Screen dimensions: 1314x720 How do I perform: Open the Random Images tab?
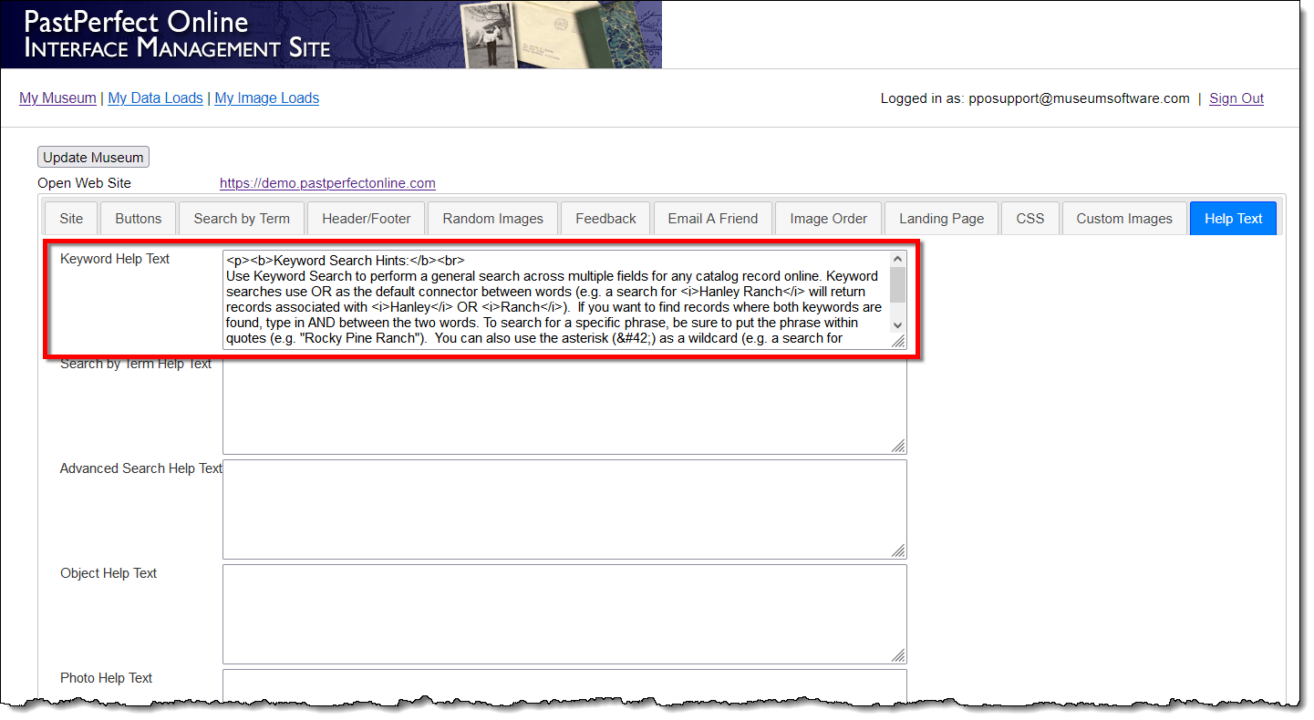492,219
